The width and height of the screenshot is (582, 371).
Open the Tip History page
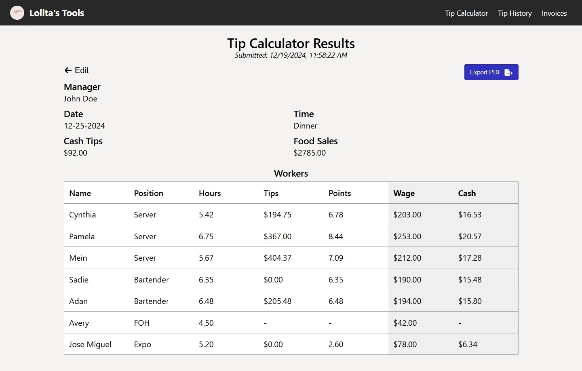point(515,13)
